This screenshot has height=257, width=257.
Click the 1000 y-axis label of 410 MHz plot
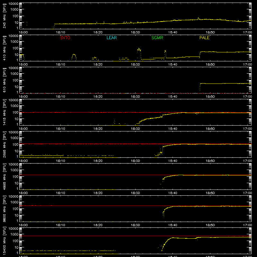tap(14, 42)
